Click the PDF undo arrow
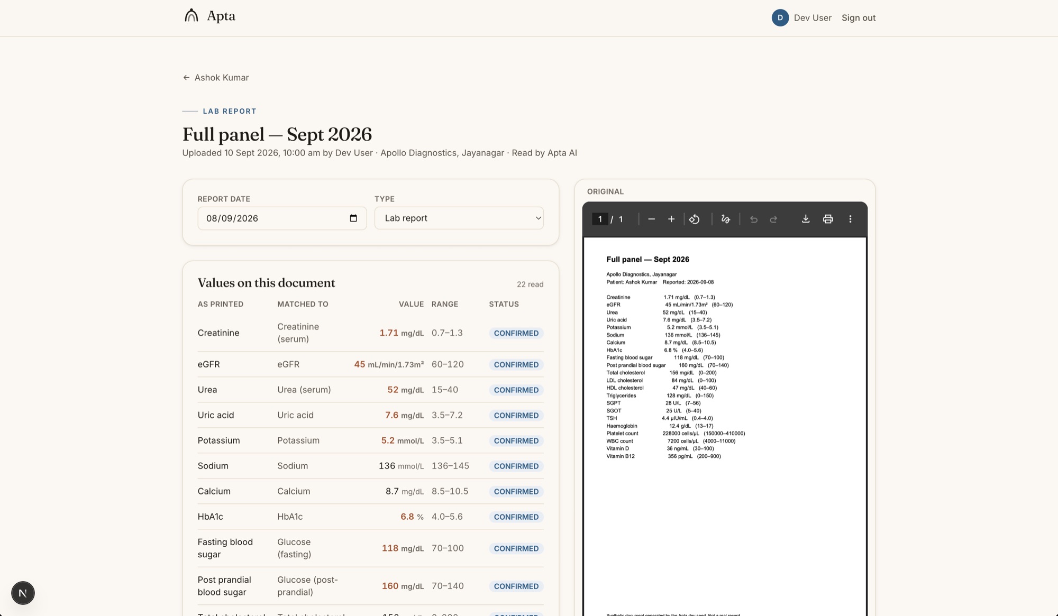 click(x=753, y=219)
